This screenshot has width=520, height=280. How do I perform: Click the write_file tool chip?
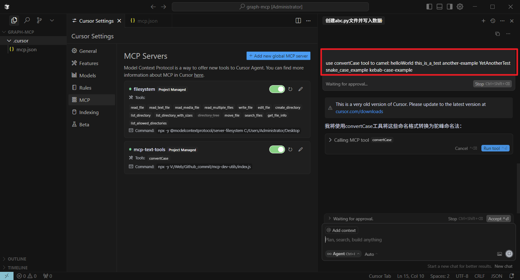pyautogui.click(x=245, y=107)
